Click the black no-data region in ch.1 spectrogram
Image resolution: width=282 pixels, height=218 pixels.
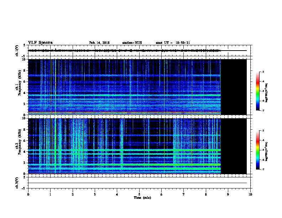pyautogui.click(x=234, y=87)
